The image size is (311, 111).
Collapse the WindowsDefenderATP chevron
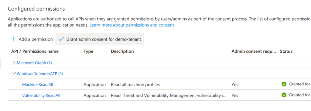point(14,73)
